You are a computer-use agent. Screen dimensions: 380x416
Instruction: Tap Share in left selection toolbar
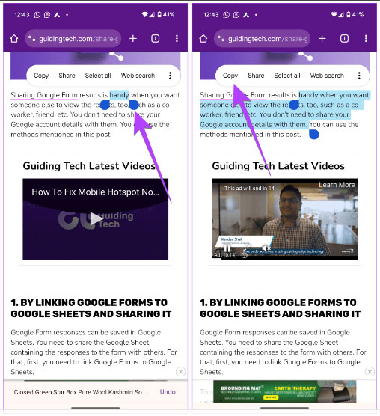pos(67,76)
